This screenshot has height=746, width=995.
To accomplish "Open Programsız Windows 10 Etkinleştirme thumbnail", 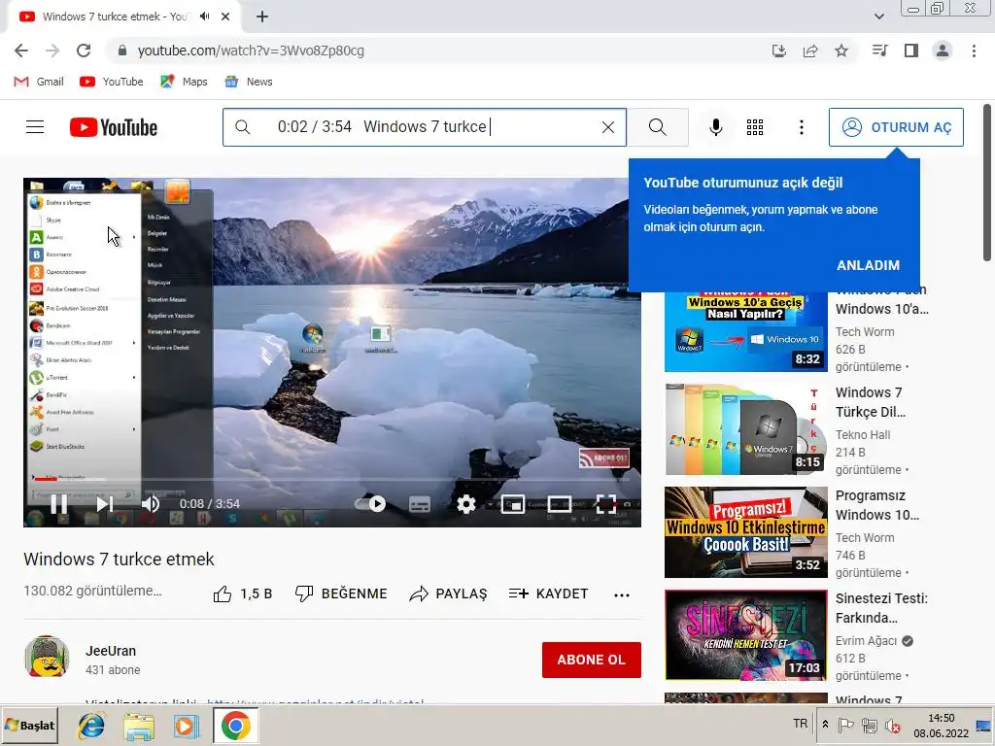I will [x=746, y=532].
